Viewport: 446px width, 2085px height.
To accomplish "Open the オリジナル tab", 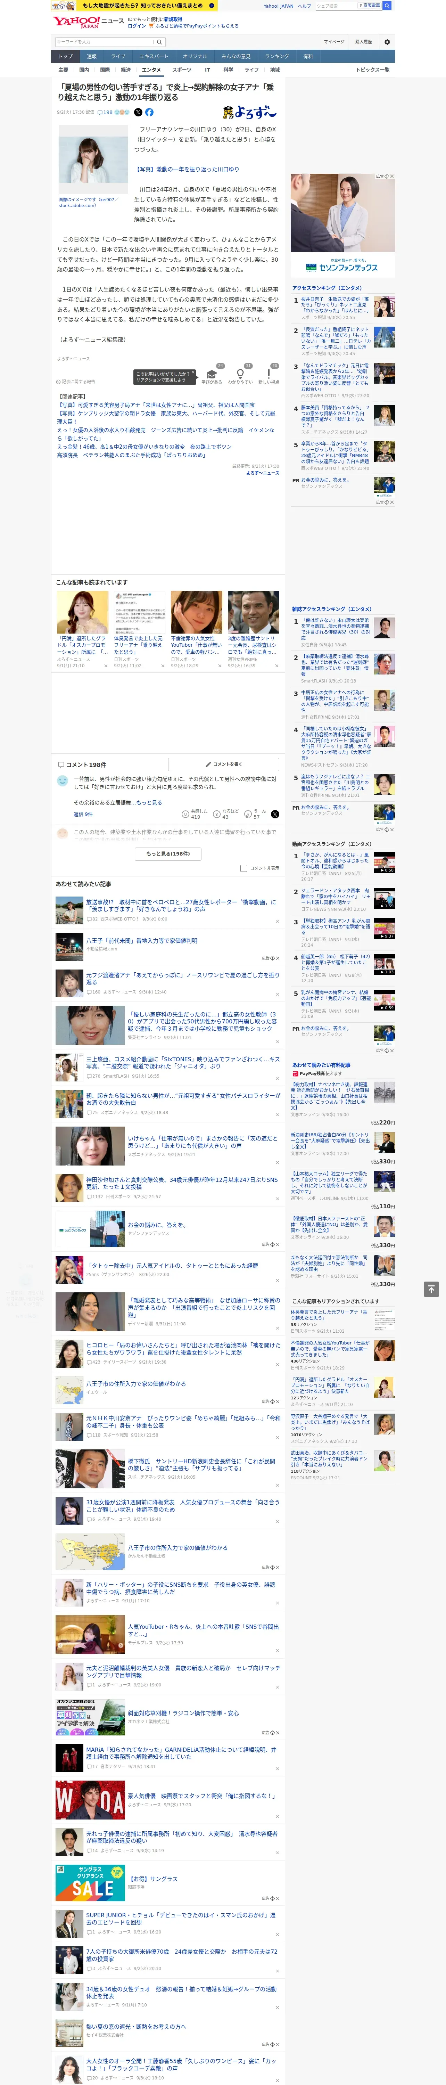I will (x=195, y=57).
